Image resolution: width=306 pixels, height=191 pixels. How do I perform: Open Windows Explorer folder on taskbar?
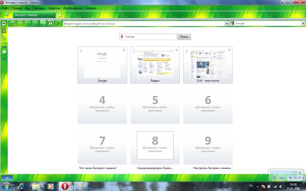pos(36,186)
